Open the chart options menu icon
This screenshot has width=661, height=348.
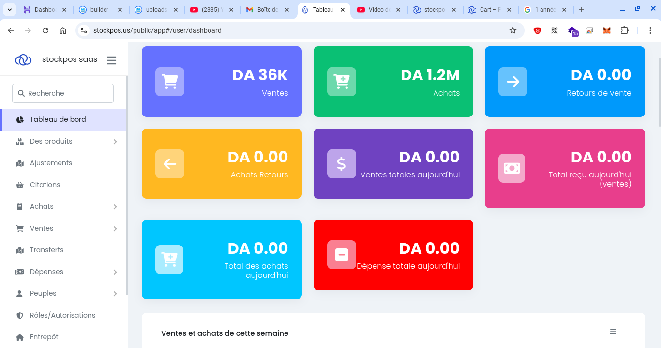[613, 332]
